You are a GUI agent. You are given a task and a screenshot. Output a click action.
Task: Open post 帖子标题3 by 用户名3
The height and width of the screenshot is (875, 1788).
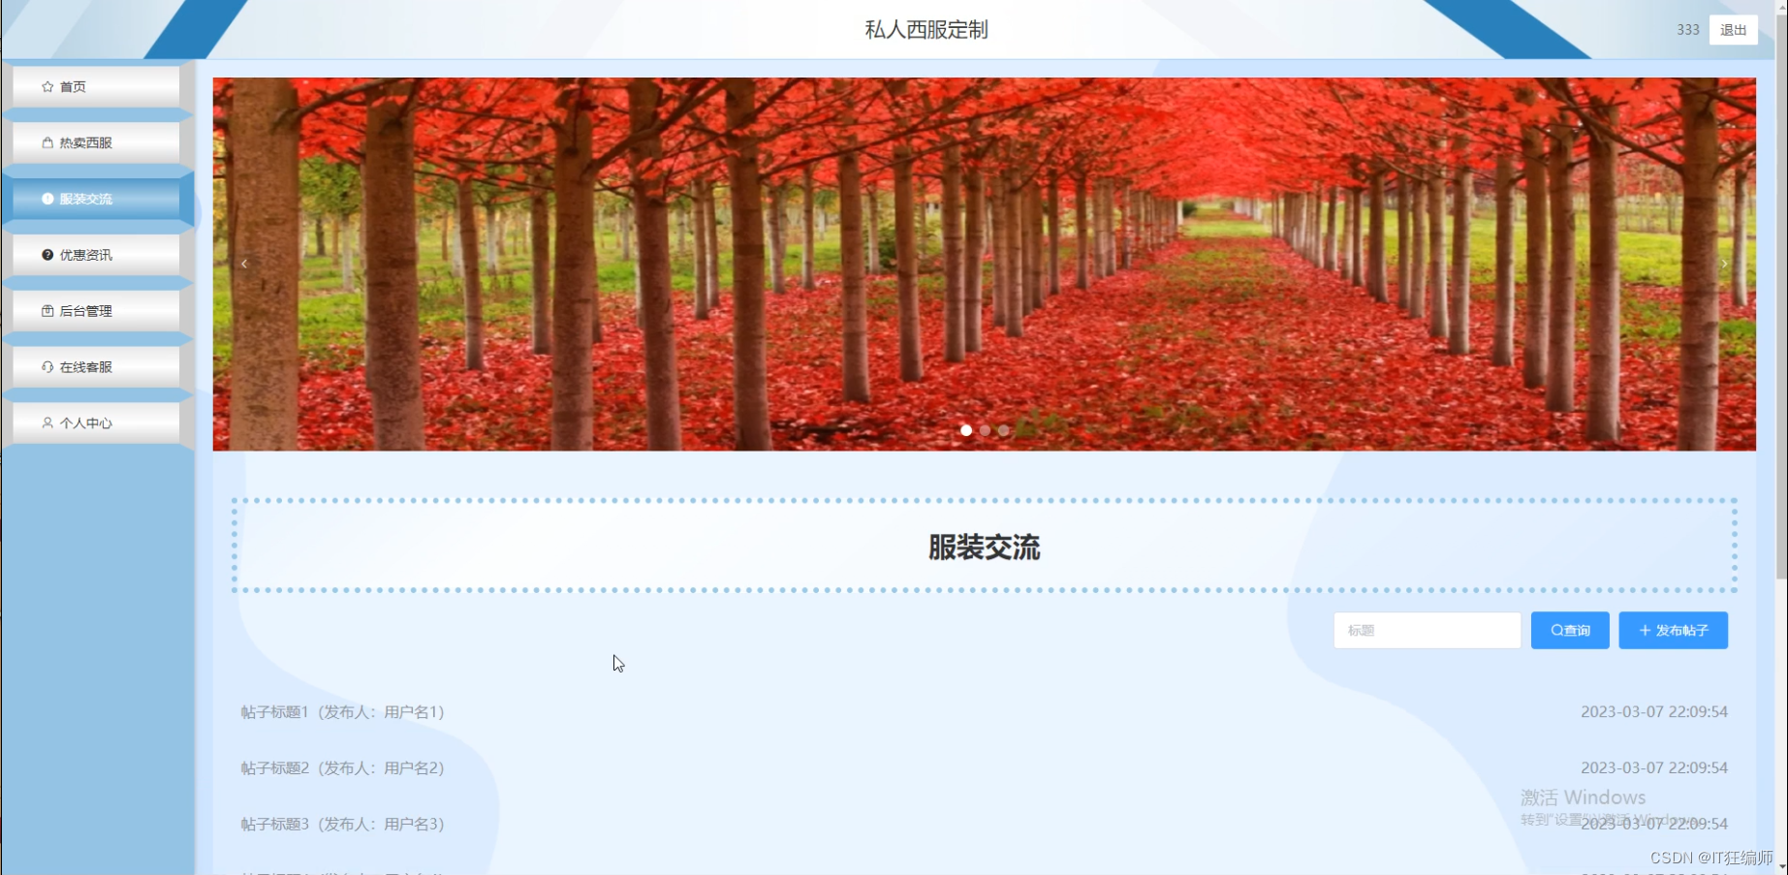343,825
